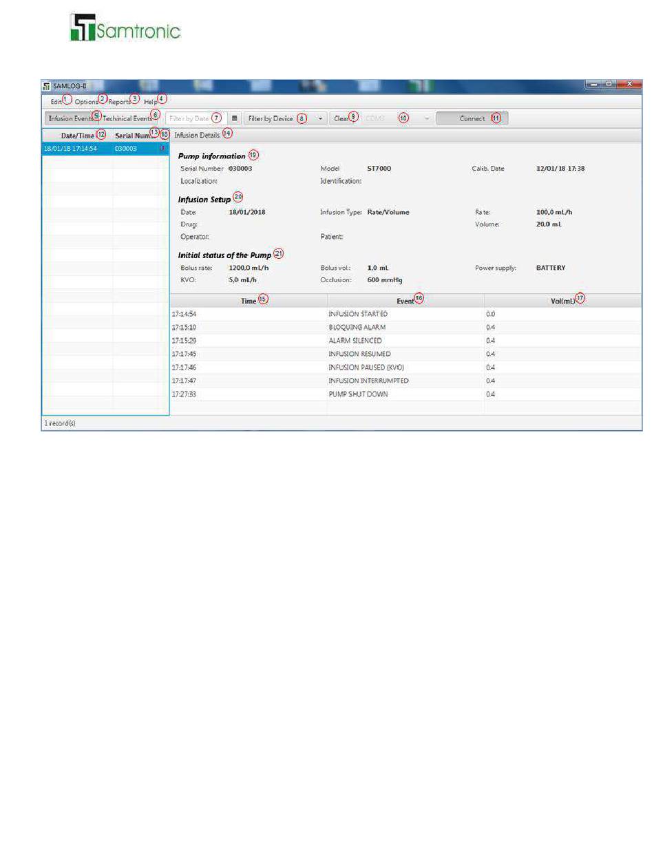Switch to the Techinical Events tab
The image size is (654, 848).
128,118
